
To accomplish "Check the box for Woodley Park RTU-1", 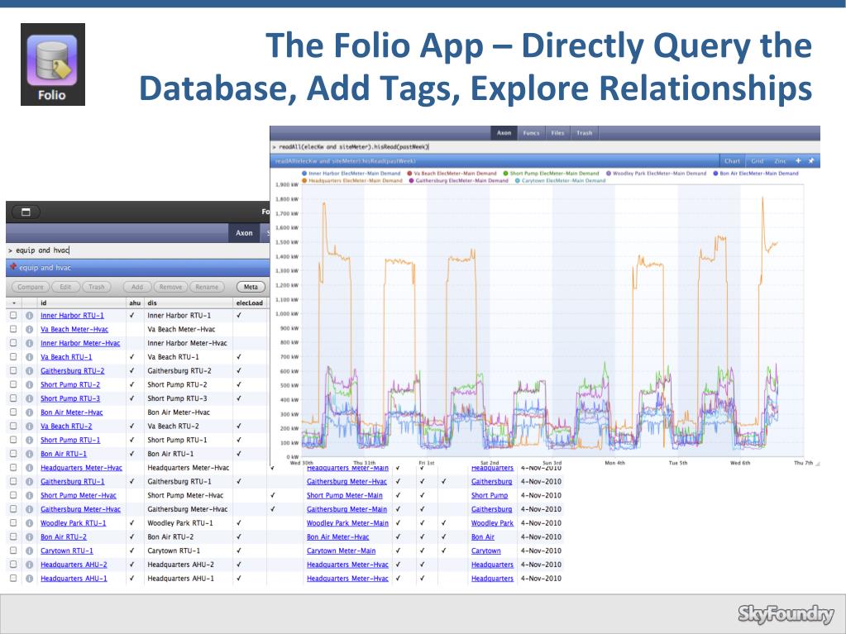I will click(13, 522).
